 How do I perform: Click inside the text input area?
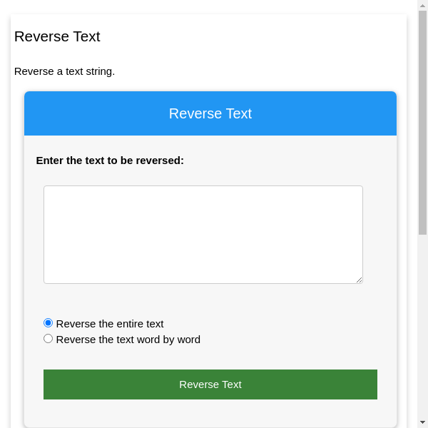203,235
